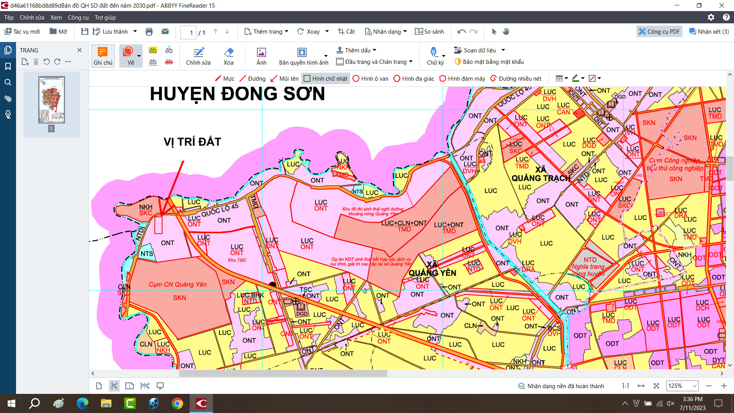Open the Công cụ menu
Image resolution: width=734 pixels, height=413 pixels.
tap(78, 18)
